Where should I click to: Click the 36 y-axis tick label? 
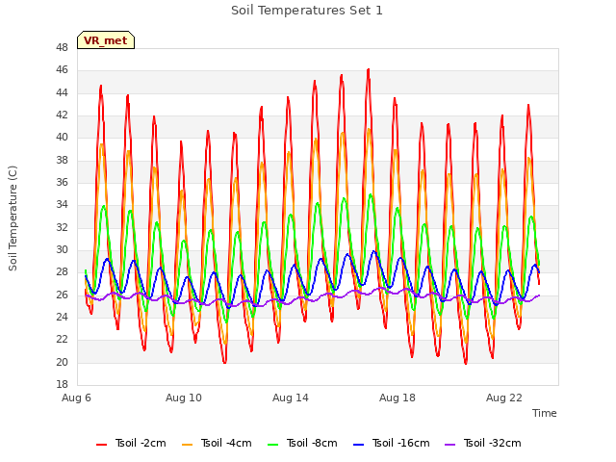click(62, 182)
